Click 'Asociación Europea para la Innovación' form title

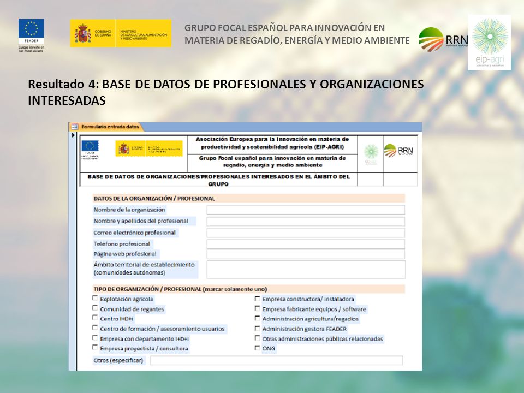(272, 143)
